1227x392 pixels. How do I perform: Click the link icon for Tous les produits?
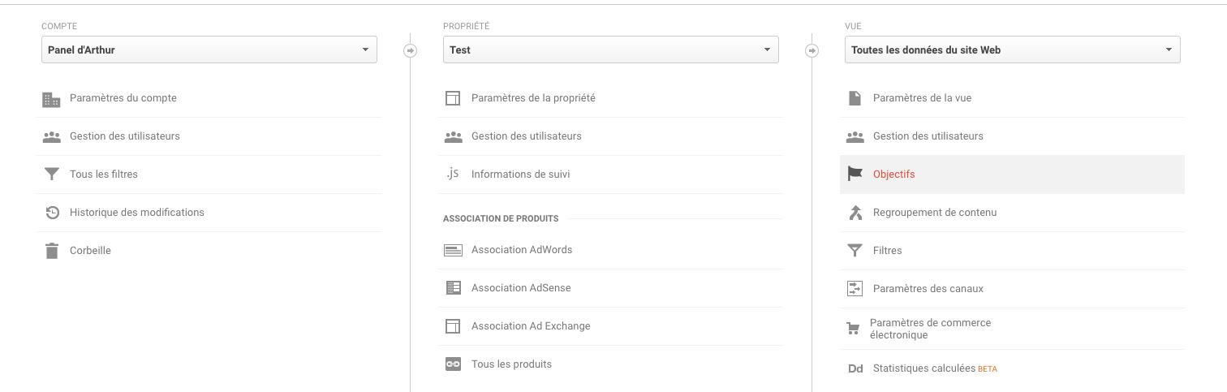[x=453, y=364]
